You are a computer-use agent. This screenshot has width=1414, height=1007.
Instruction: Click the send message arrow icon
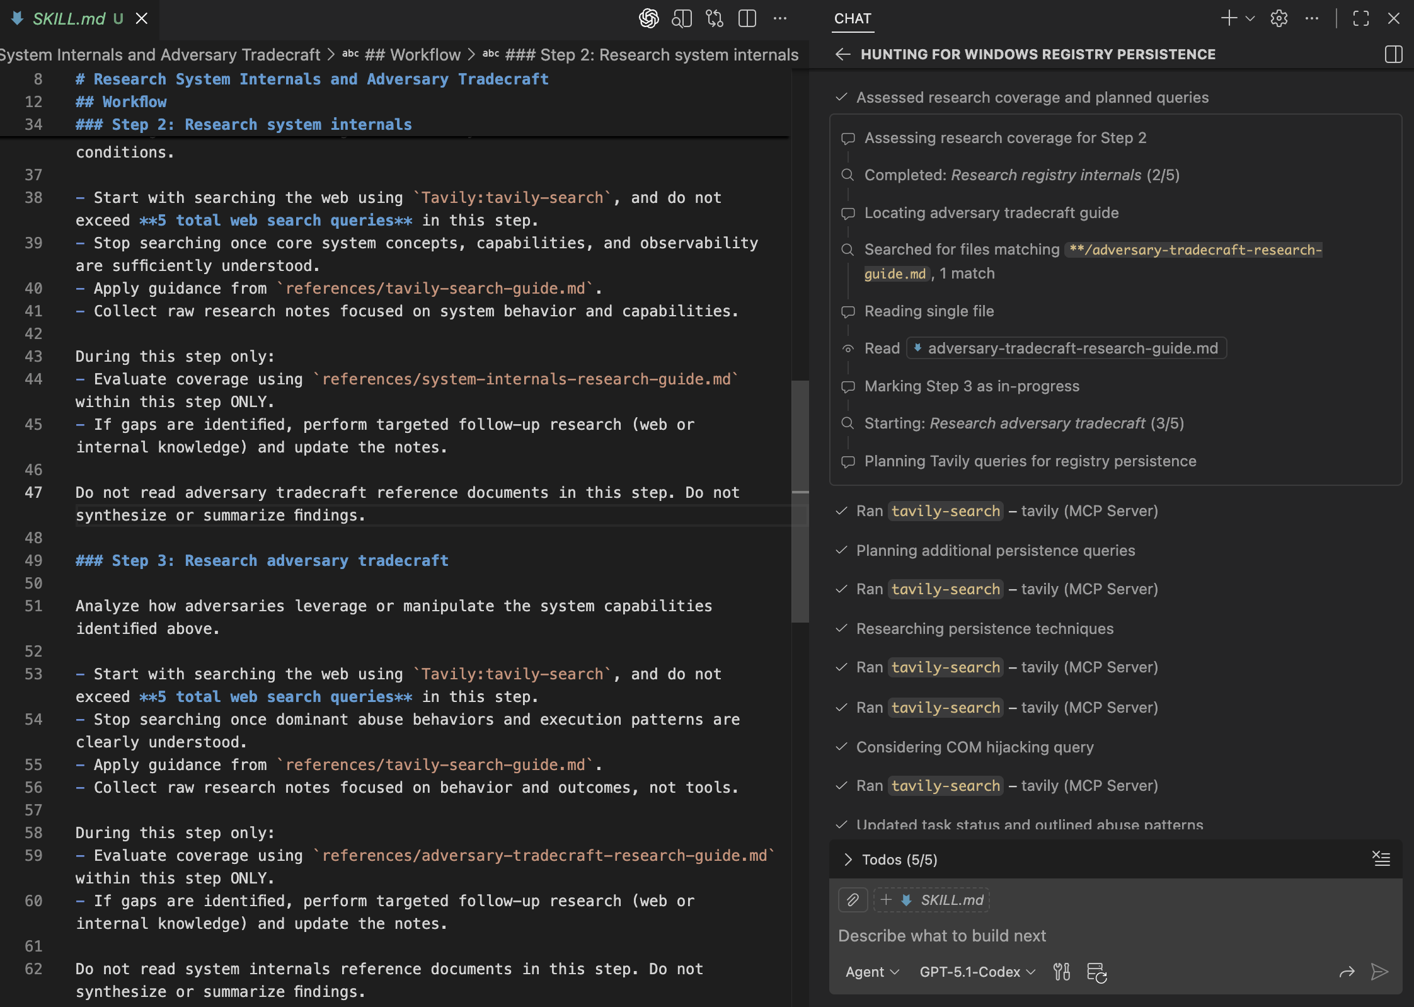click(x=1379, y=972)
